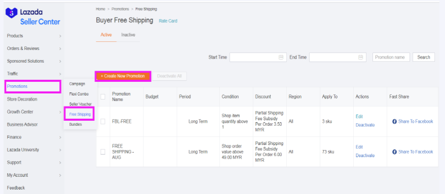
Task: Click the Search button
Action: 423,57
